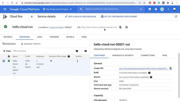This screenshot has width=180, height=101.
Task: Open My Pretty Good Project selector
Action: pos(57,9)
